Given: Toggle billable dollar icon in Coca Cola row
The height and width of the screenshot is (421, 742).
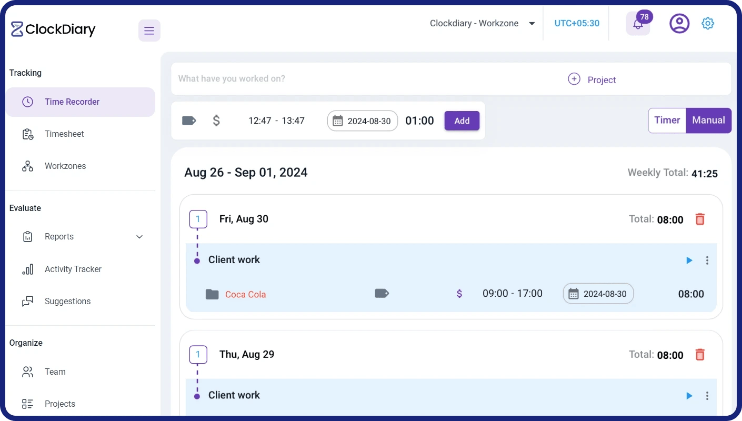Looking at the screenshot, I should (459, 294).
